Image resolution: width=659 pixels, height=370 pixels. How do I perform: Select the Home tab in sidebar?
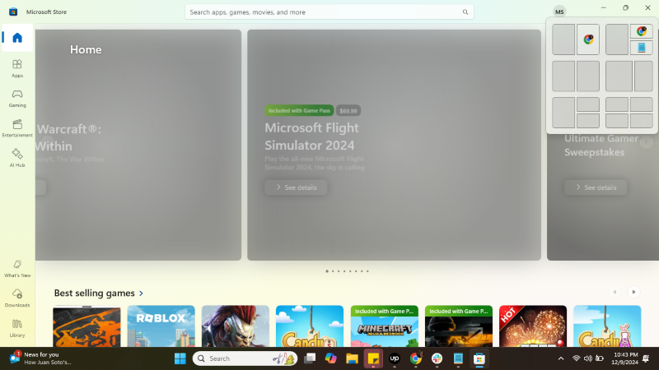(17, 38)
